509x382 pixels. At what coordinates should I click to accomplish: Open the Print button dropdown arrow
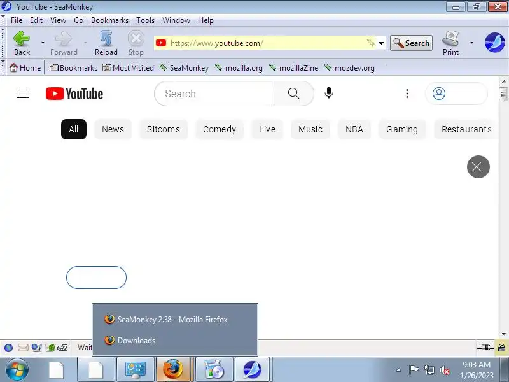tap(471, 43)
